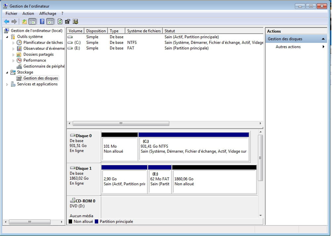Expand the Services et applications node
Viewport: 332px width, 238px height.
point(7,84)
